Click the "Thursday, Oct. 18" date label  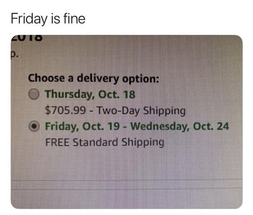(x=90, y=95)
